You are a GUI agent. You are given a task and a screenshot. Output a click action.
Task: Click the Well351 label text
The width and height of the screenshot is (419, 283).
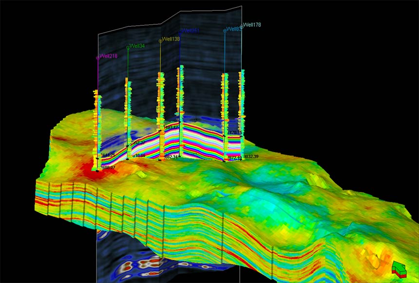click(x=190, y=30)
